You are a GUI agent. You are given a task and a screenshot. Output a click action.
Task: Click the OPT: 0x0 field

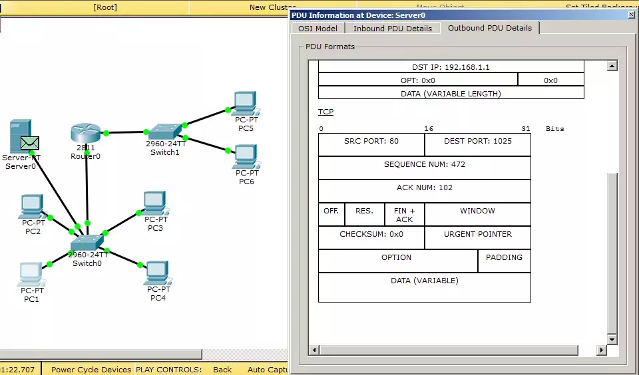[x=418, y=80]
